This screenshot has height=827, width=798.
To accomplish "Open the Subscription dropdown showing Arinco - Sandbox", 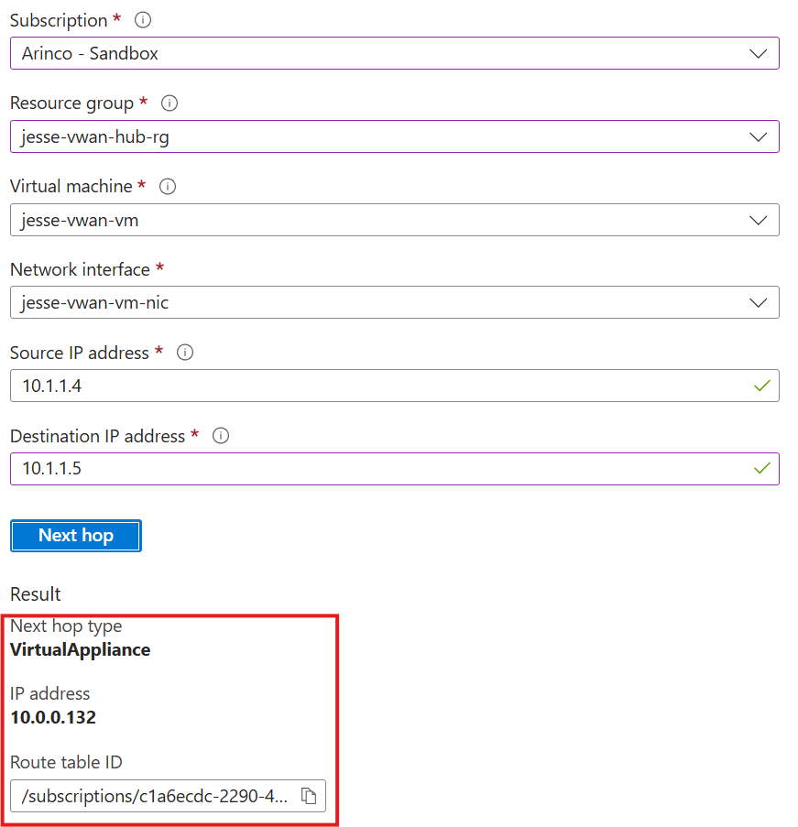I will point(394,53).
